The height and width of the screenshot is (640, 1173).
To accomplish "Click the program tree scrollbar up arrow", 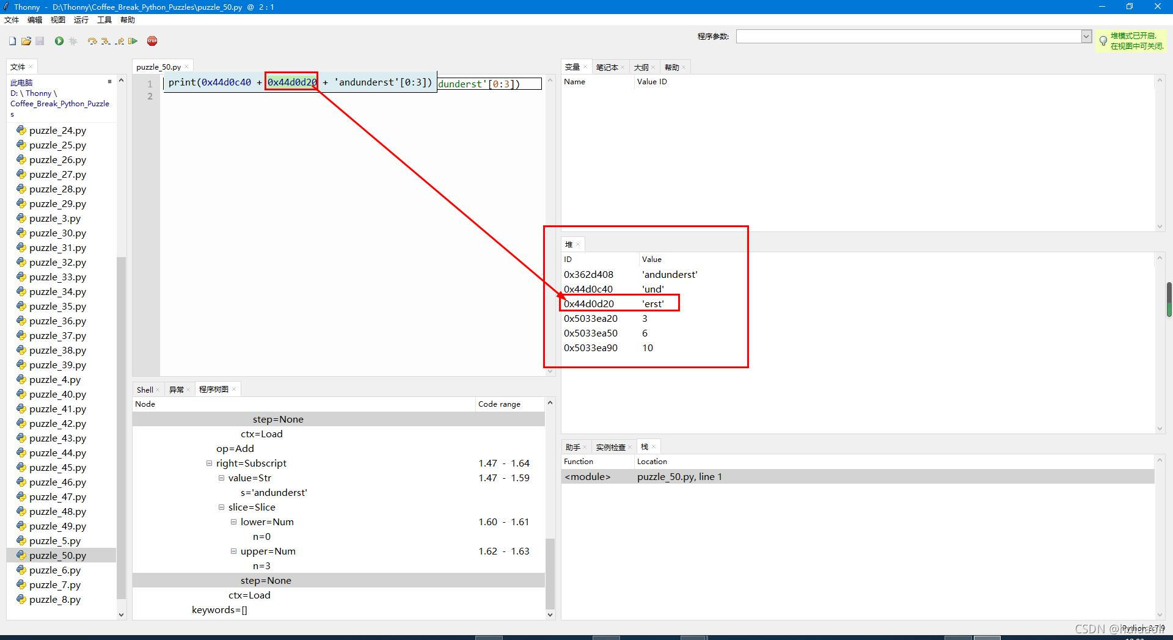I will (x=550, y=402).
